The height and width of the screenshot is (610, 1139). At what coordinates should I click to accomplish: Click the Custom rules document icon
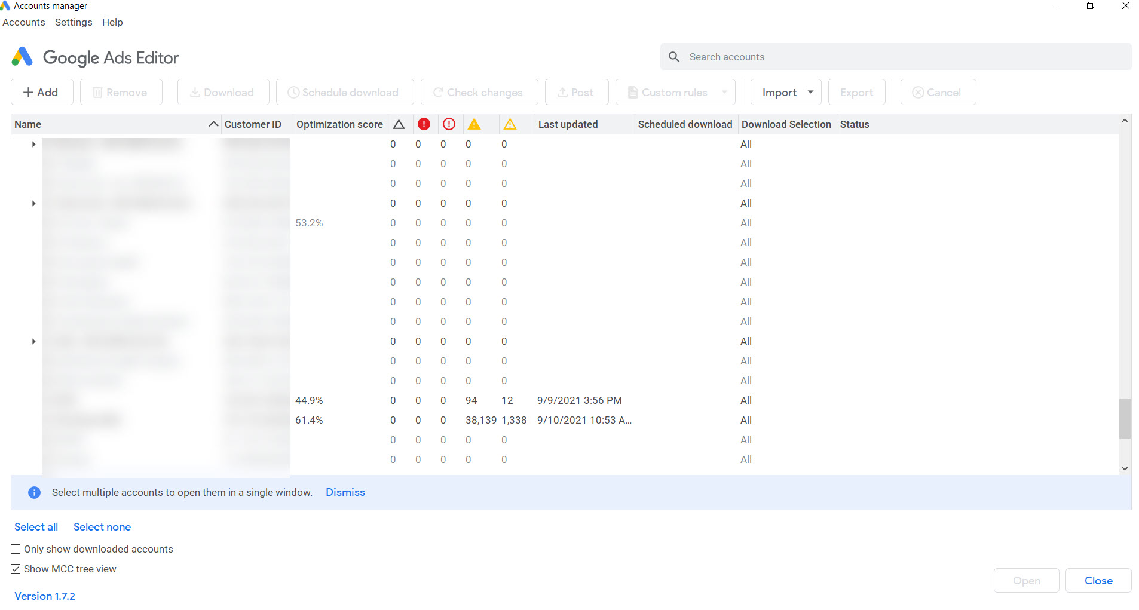click(x=633, y=92)
